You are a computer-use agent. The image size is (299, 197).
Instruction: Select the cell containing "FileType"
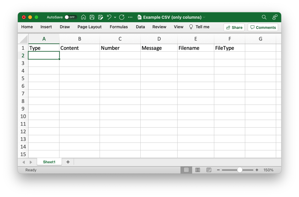(x=229, y=48)
